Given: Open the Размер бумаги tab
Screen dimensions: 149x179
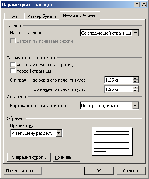Looking at the screenshot, I should click(42, 16).
